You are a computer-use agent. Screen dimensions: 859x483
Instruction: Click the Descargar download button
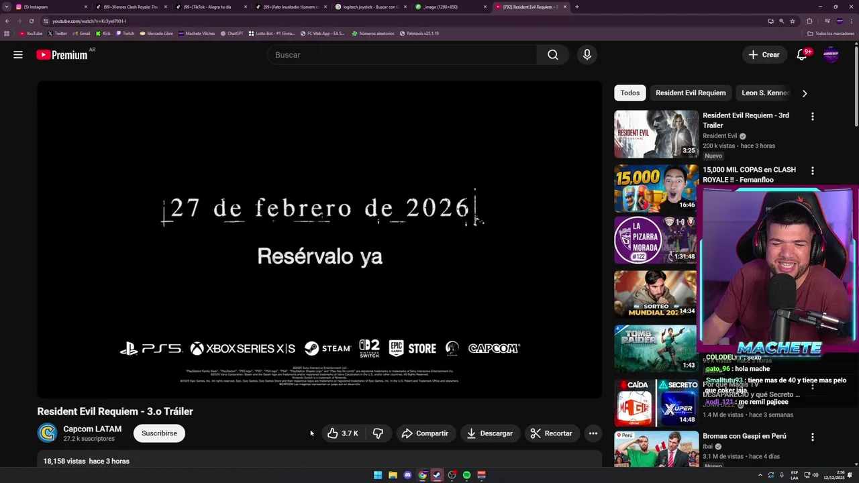click(x=490, y=433)
